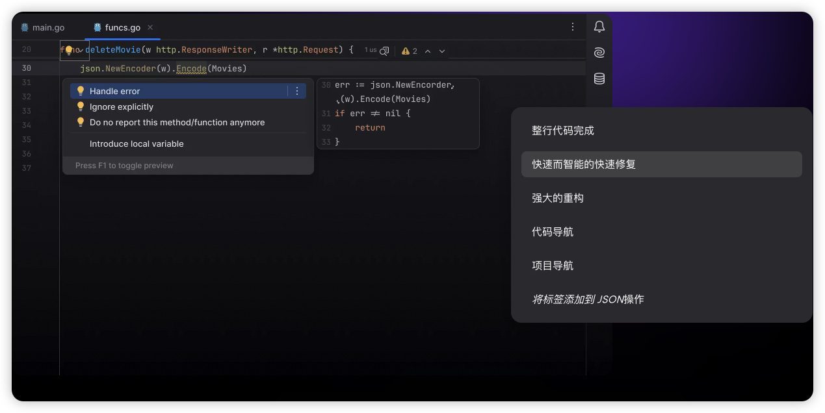Viewport: 825px width, 413px height.
Task: Click the yellow warning triangle indicator
Action: pos(406,51)
